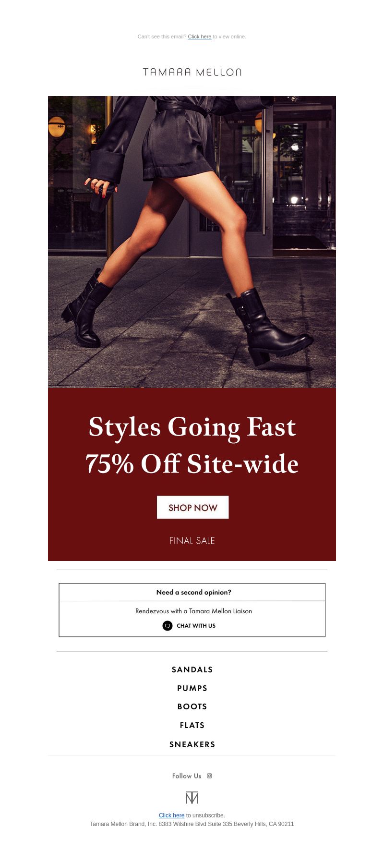
Task: Click the TM monogram logo in footer
Action: click(x=192, y=798)
